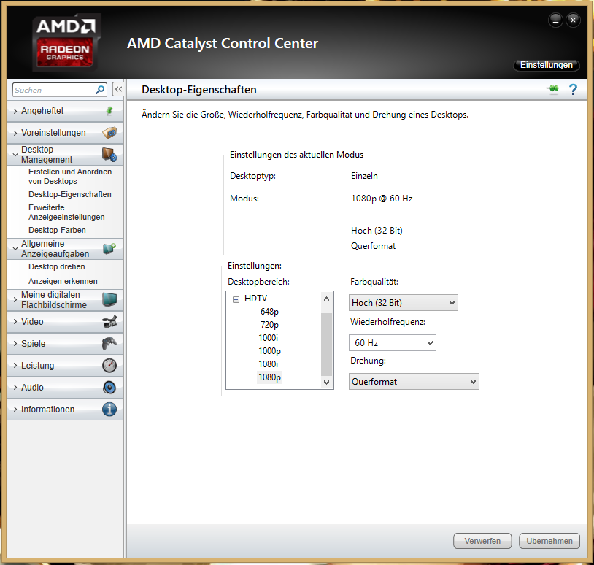Open Desktop-Eigenschaften in sidebar

point(70,194)
